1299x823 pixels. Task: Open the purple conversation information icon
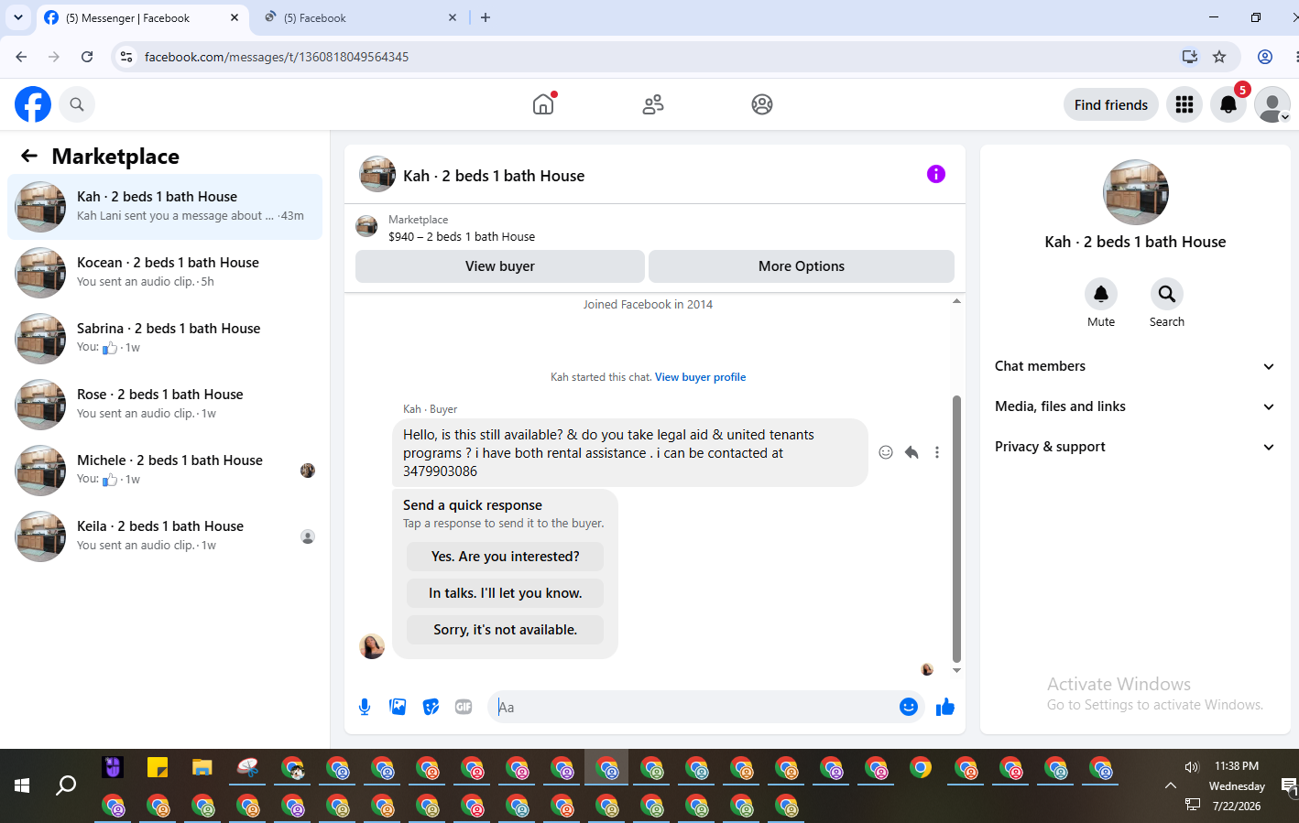tap(936, 174)
